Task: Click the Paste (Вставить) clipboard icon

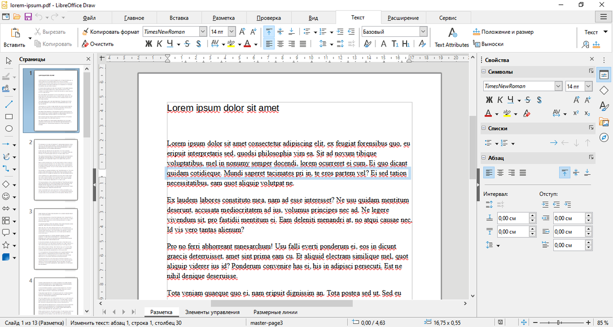Action: pyautogui.click(x=14, y=33)
